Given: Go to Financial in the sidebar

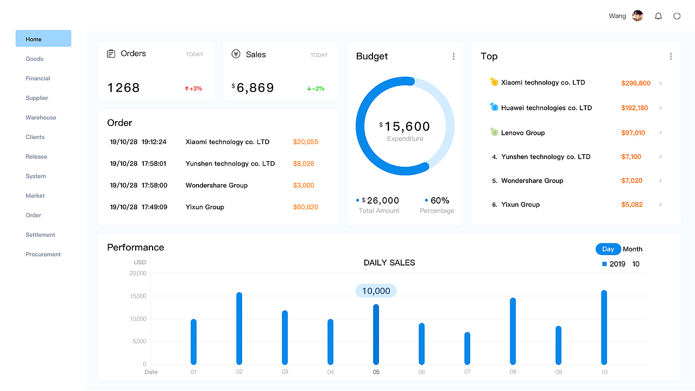Looking at the screenshot, I should coord(37,78).
